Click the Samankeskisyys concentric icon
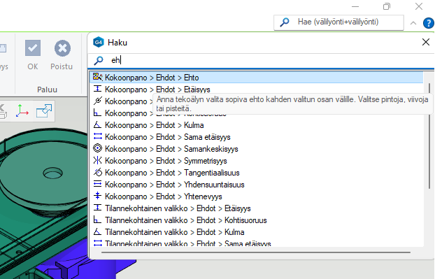Screen dimensions: 435x279 pyautogui.click(x=97, y=148)
